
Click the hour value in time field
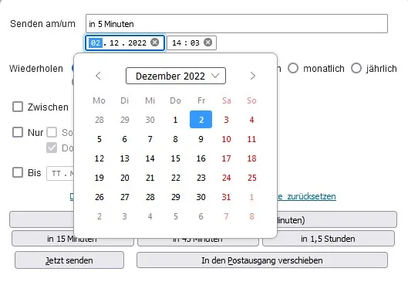(177, 42)
